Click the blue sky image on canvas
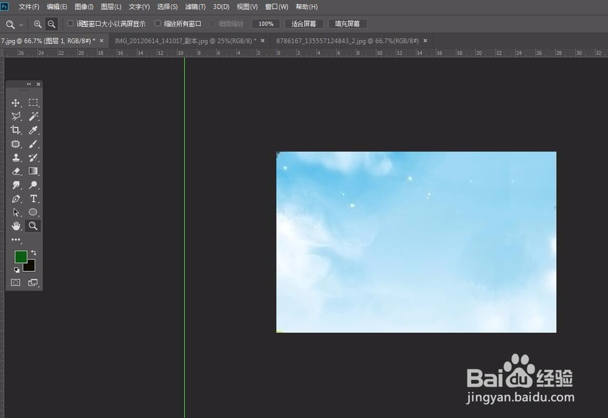This screenshot has height=418, width=608. [416, 242]
